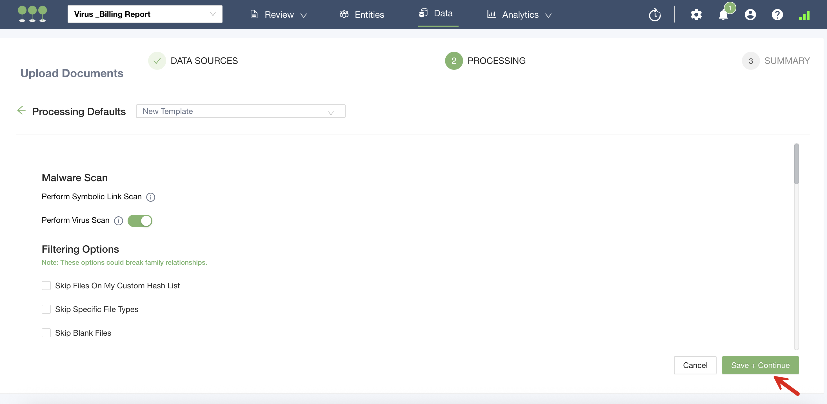Screen dimensions: 827x404
Task: Click the three-trees app logo
Action: 32,14
